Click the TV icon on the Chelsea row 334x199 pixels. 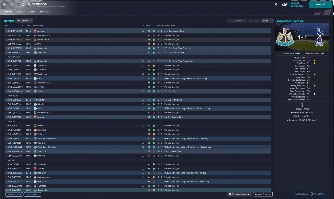point(143,156)
